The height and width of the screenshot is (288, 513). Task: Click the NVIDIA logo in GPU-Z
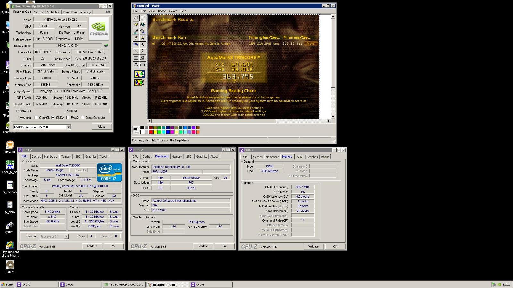click(x=99, y=29)
